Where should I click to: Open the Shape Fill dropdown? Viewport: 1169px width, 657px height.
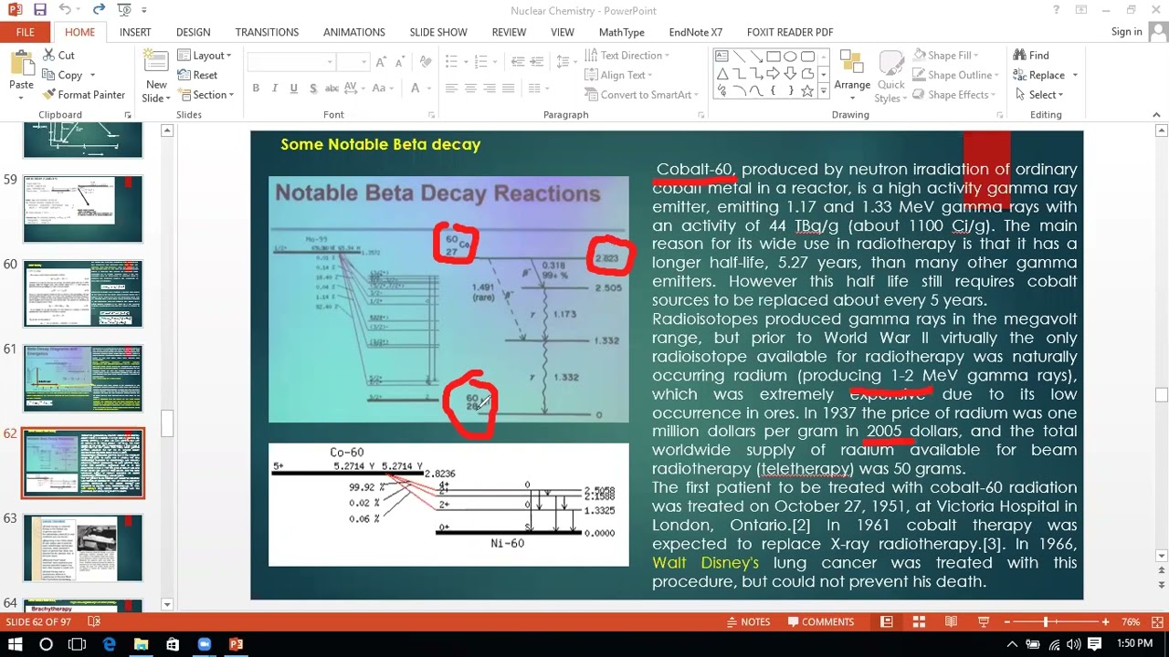point(945,56)
